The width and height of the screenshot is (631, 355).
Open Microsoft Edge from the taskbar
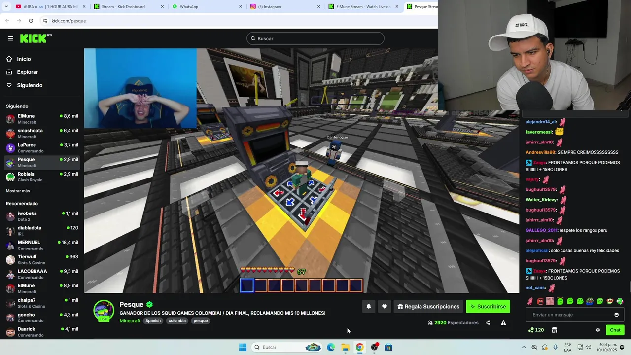pyautogui.click(x=331, y=347)
